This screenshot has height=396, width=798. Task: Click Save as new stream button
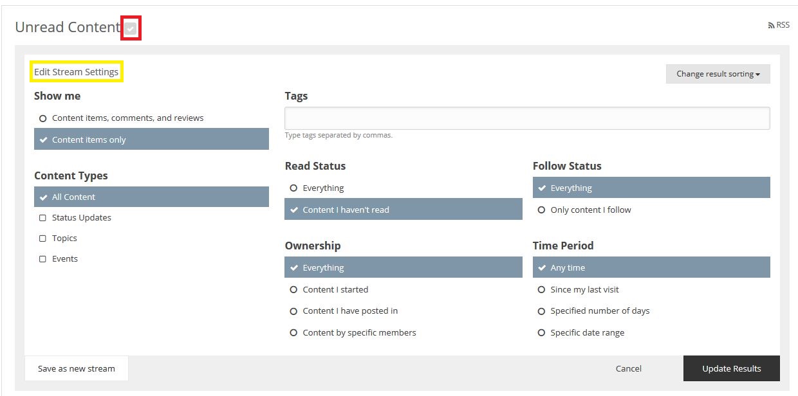[77, 368]
